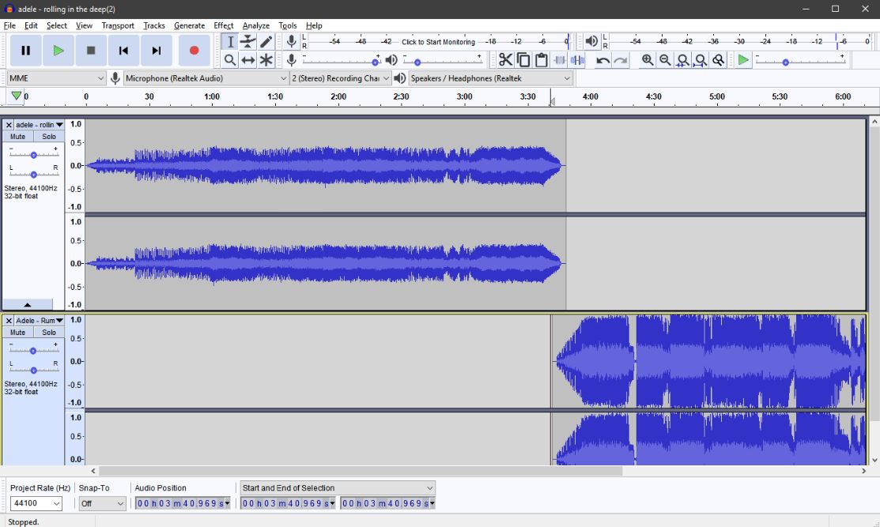Solo the Adele - Rum track

[49, 332]
